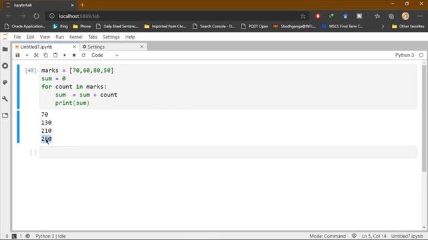The width and height of the screenshot is (428, 240).
Task: Run the selected cell
Action: (x=65, y=55)
